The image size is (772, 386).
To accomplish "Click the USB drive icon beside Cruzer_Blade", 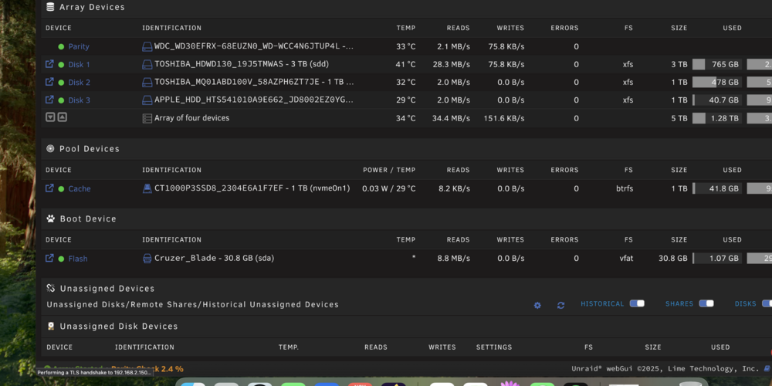I will (147, 259).
